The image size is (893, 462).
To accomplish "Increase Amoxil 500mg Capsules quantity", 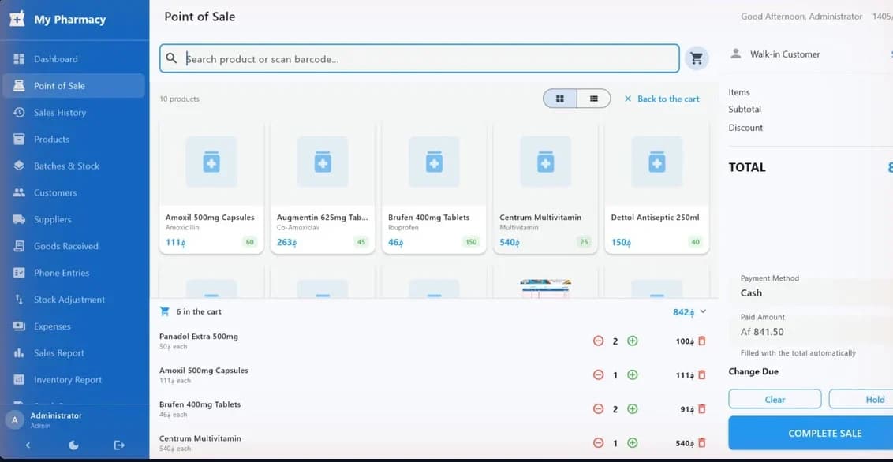I will pyautogui.click(x=632, y=375).
